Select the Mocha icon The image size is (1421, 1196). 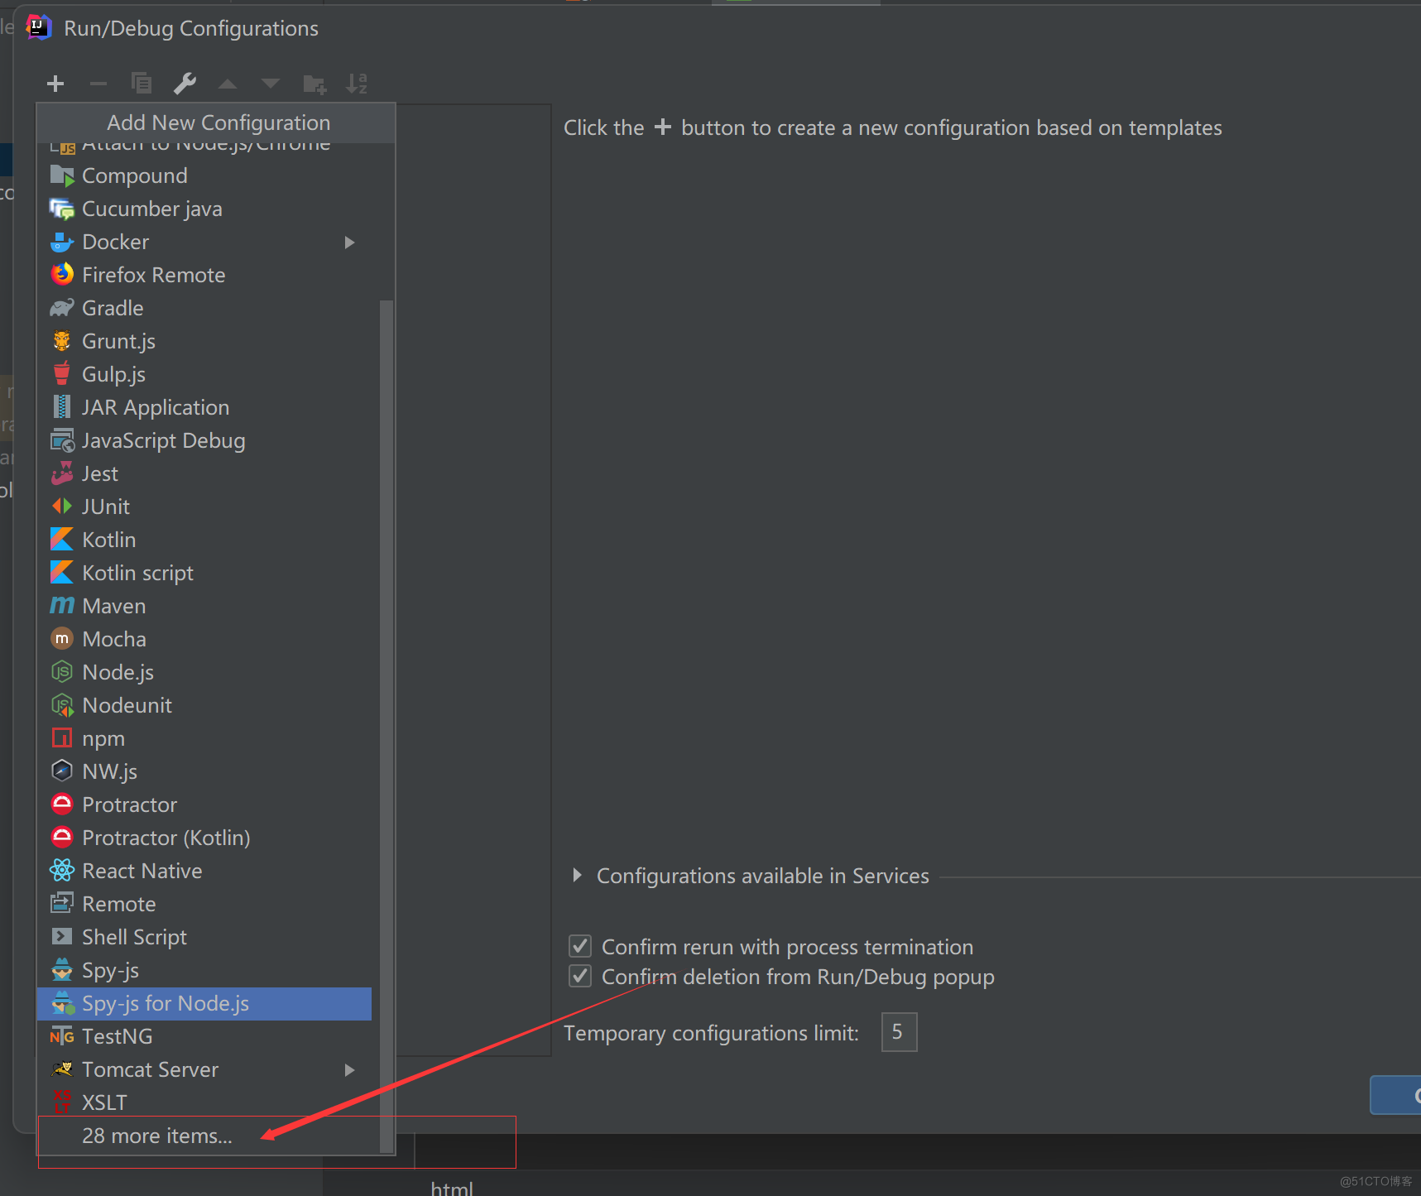click(x=62, y=639)
